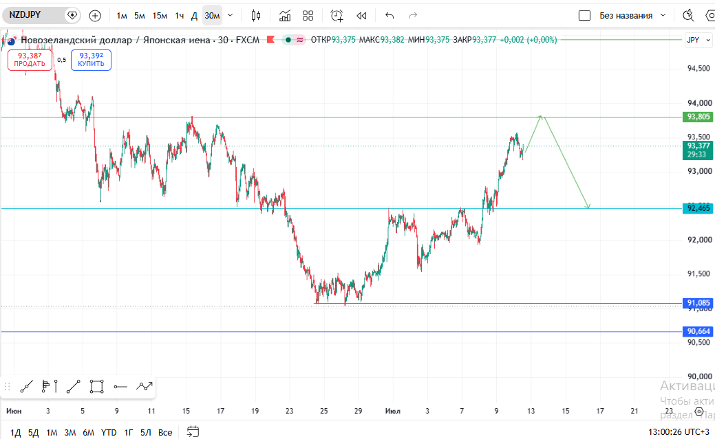Image resolution: width=715 pixels, height=439 pixels.
Task: Select the trend line with midpoint tool
Action: click(x=26, y=387)
